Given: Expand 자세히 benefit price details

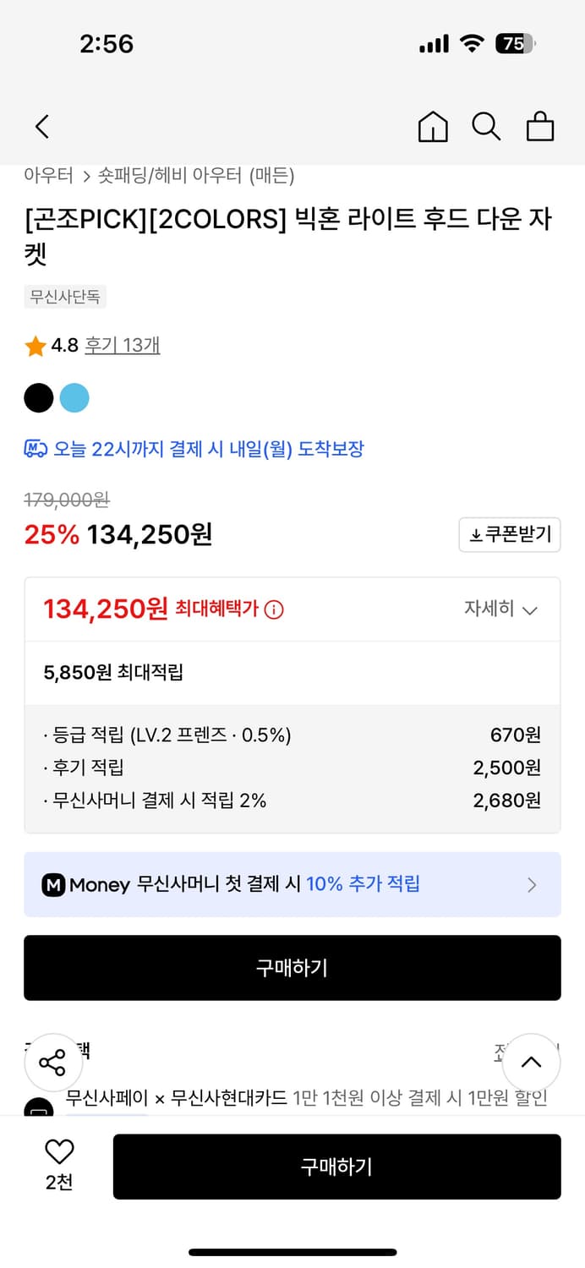Looking at the screenshot, I should coord(500,609).
